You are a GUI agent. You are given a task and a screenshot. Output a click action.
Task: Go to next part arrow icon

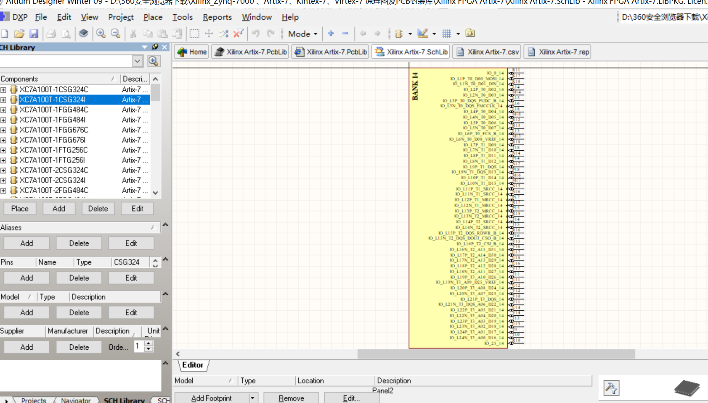pos(377,34)
